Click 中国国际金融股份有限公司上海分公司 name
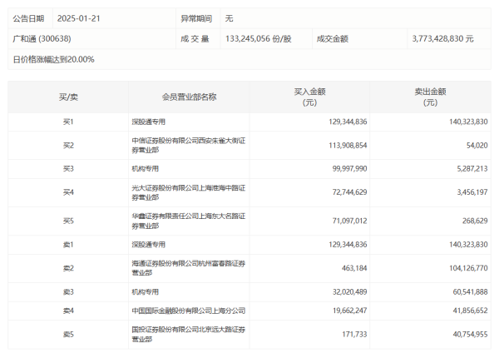The width and height of the screenshot is (499, 358). 189,311
